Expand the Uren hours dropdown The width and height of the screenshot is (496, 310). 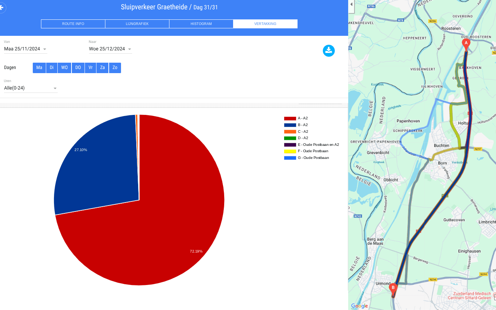[x=31, y=88]
